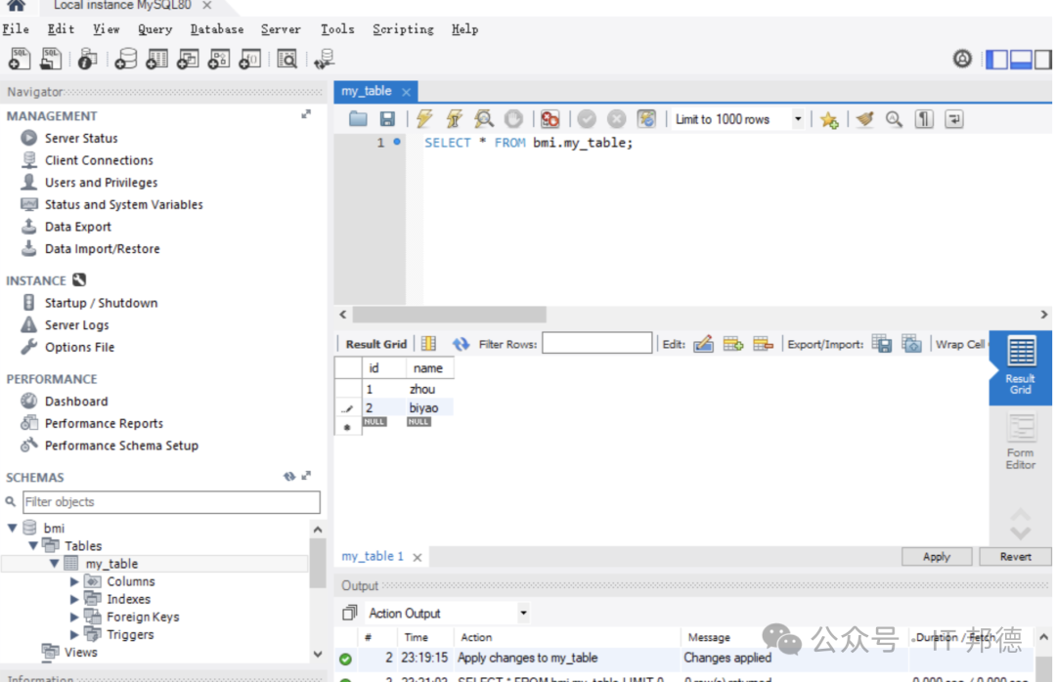The width and height of the screenshot is (1056, 682).
Task: Insert a new row in the result grid
Action: click(732, 344)
